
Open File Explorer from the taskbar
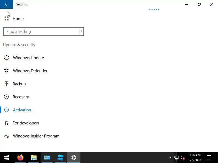(34, 158)
